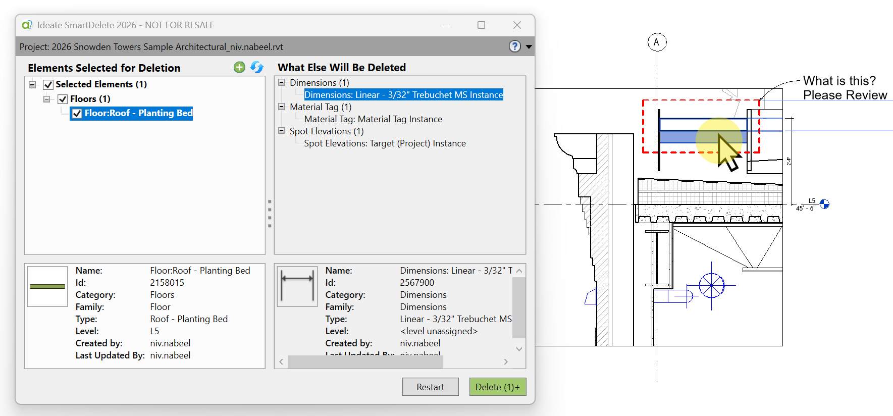Click the Spot Elevations (1) group label
This screenshot has height=416, width=893.
[x=327, y=131]
